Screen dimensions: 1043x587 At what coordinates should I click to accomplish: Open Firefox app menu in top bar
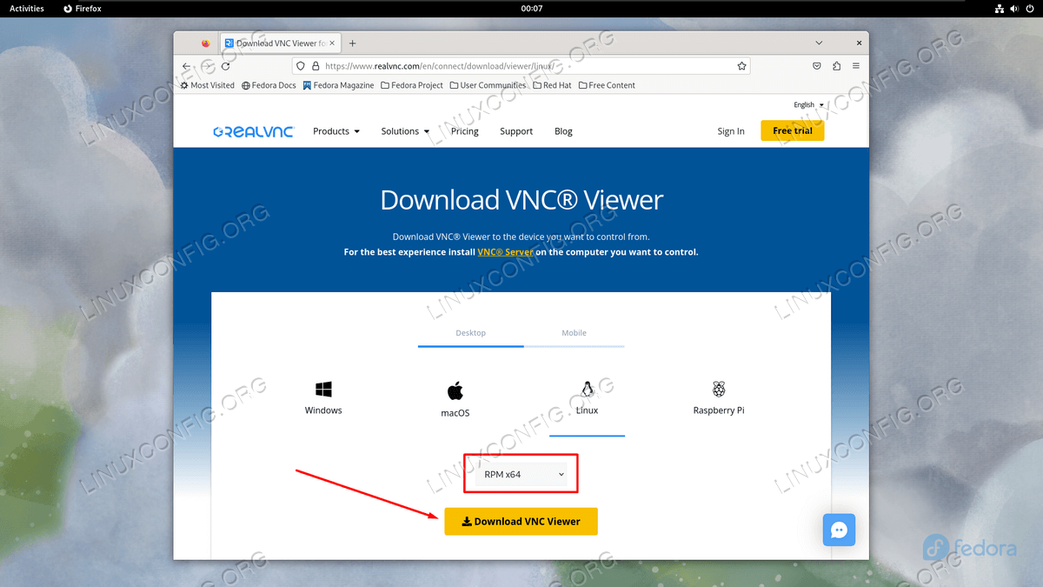coord(83,9)
